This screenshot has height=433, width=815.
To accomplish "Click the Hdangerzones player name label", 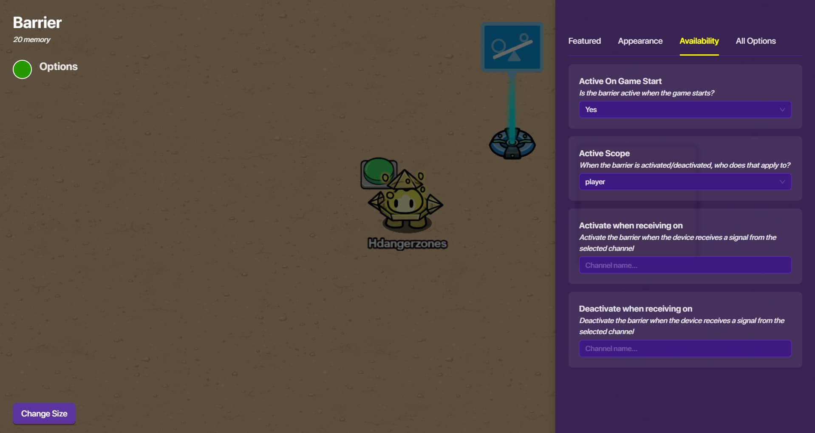I will tap(407, 244).
